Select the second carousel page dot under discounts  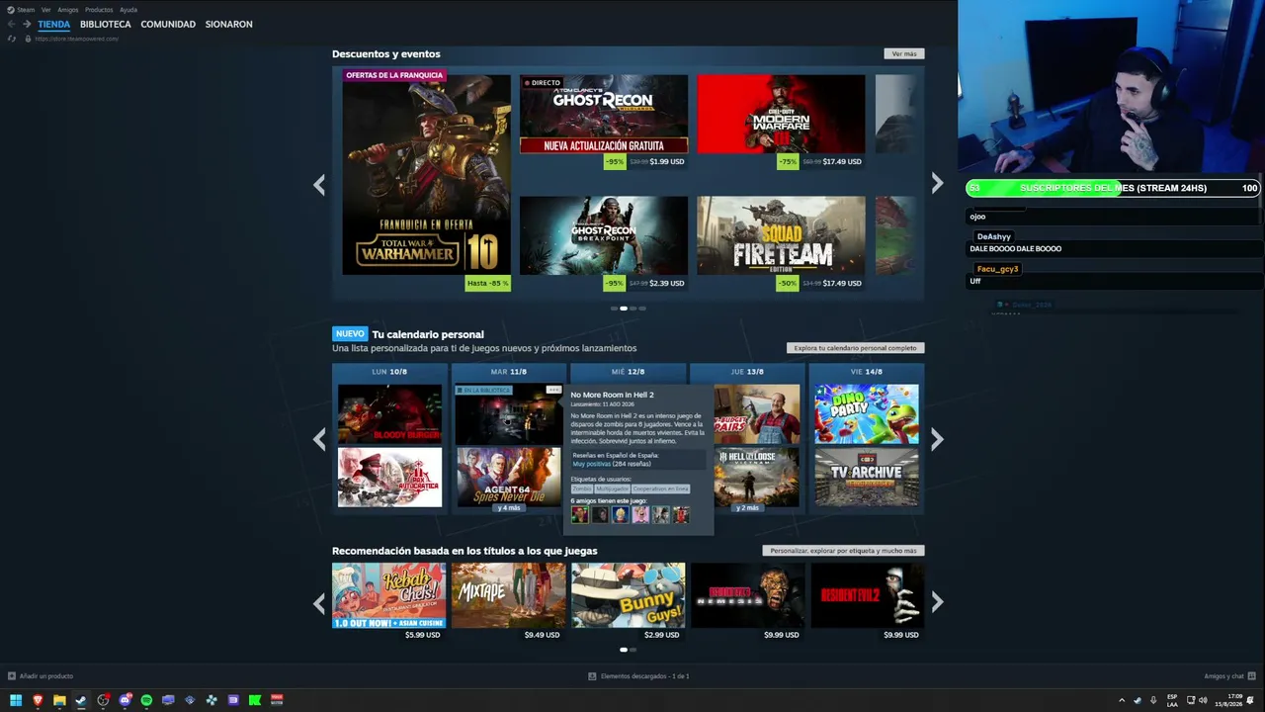pyautogui.click(x=624, y=309)
